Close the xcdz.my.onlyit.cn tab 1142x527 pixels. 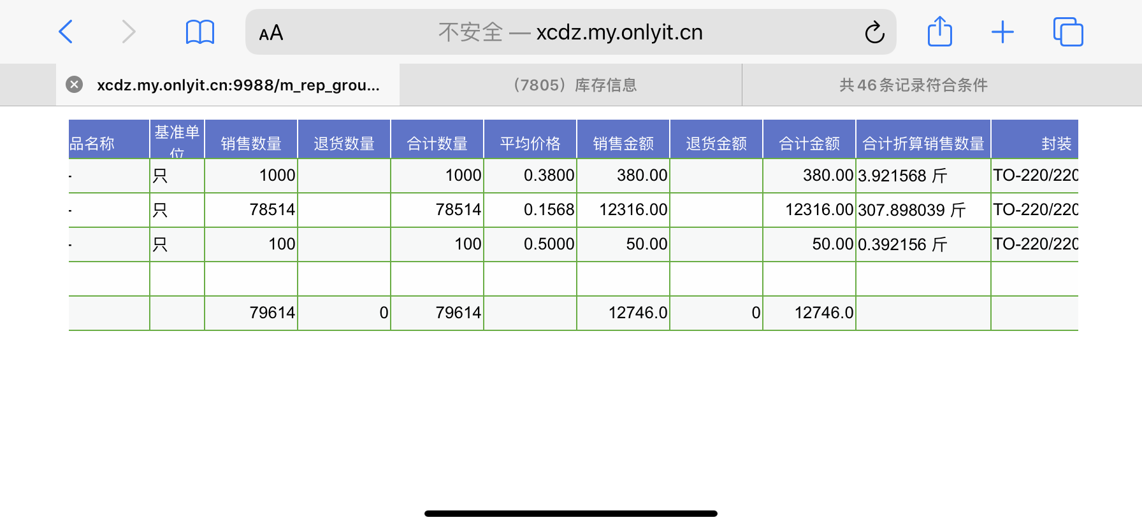(x=75, y=85)
